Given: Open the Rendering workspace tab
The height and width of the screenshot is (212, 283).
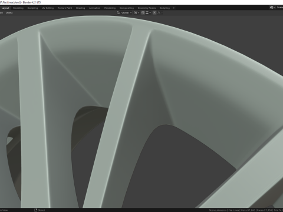Looking at the screenshot, I should 110,8.
